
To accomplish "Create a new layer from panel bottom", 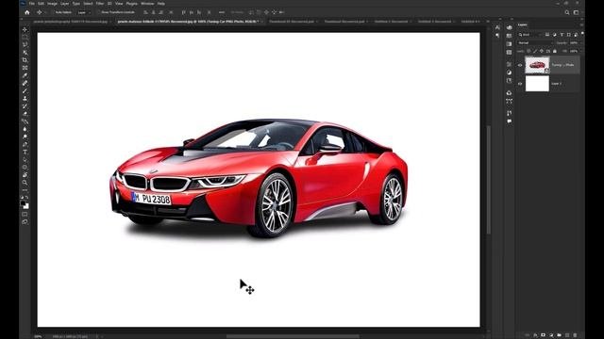I will pyautogui.click(x=567, y=335).
